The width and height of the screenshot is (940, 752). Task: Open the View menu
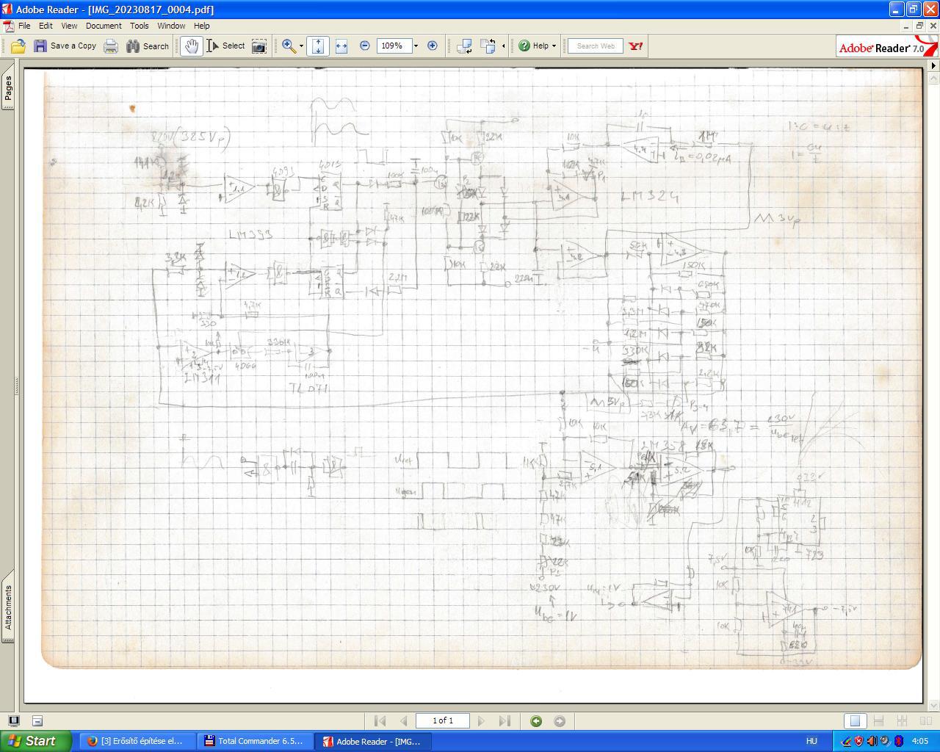(69, 26)
